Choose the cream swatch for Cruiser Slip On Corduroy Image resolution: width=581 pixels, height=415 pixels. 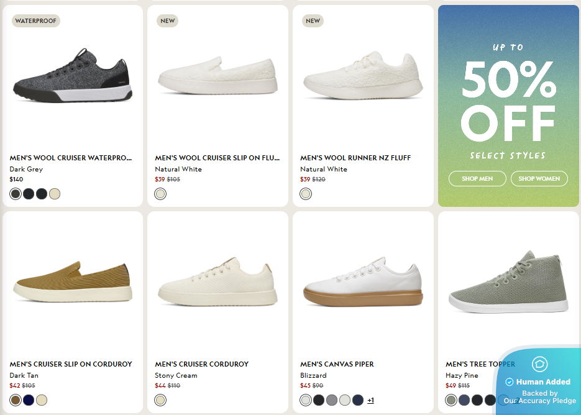click(42, 400)
